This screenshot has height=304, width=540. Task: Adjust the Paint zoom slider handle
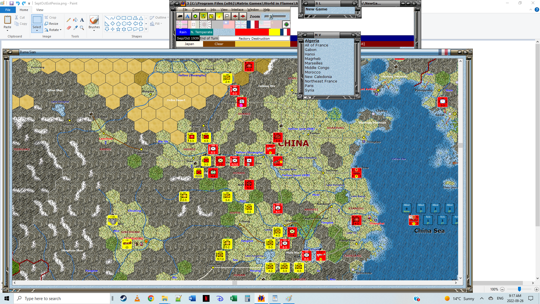(519, 289)
